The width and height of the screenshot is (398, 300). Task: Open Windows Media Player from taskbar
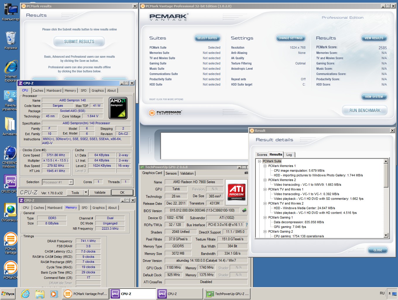tap(54, 294)
